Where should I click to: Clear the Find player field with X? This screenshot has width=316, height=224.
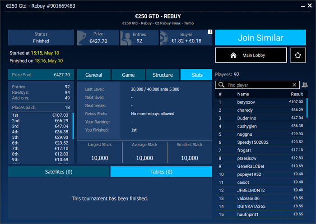click(294, 85)
